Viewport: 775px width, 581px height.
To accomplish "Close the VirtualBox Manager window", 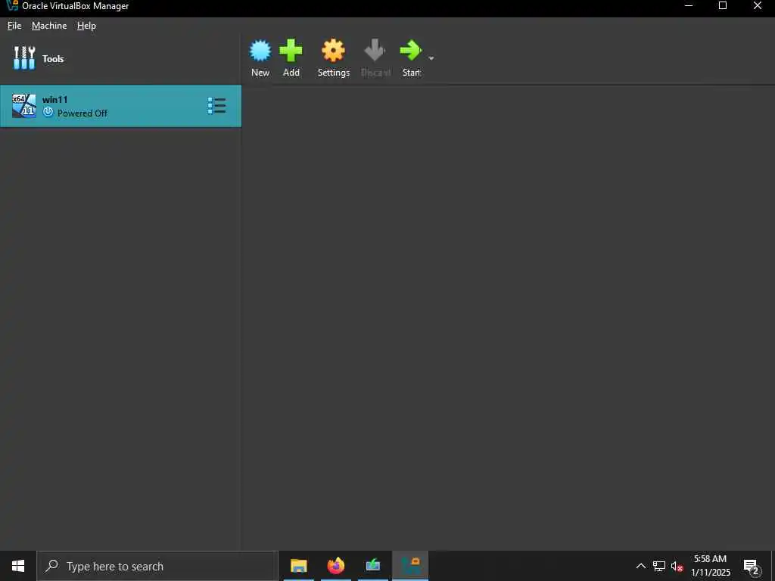I will (757, 6).
